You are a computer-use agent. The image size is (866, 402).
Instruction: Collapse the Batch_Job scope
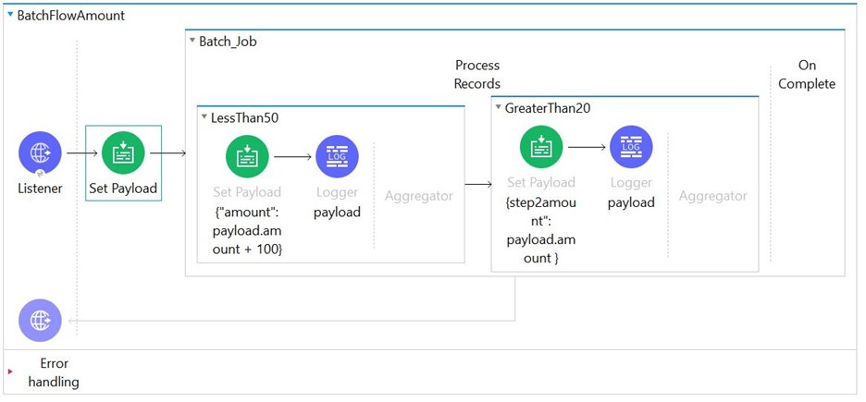click(192, 41)
